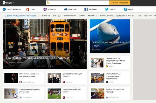Click the Facebook icon
The height and width of the screenshot is (103, 156).
[x=86, y=9]
